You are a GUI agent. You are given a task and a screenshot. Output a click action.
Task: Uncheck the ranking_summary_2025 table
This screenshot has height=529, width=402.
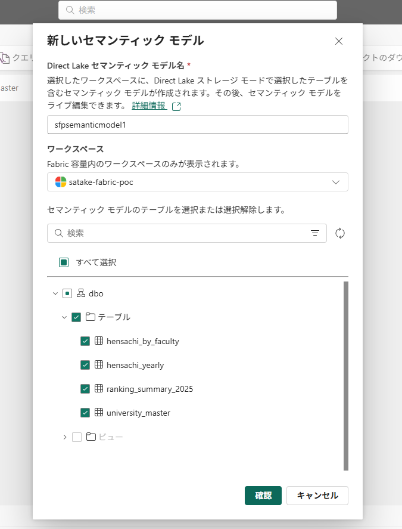85,389
